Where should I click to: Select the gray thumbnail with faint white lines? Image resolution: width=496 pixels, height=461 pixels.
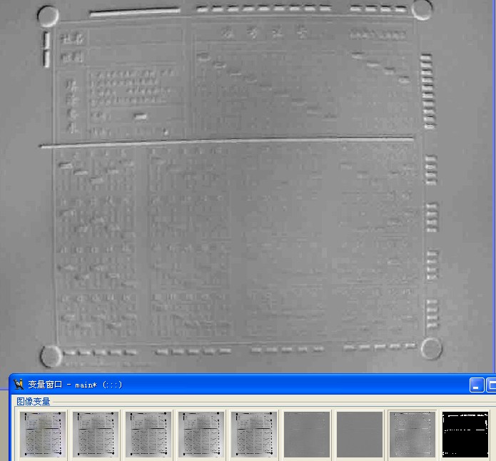pos(306,434)
